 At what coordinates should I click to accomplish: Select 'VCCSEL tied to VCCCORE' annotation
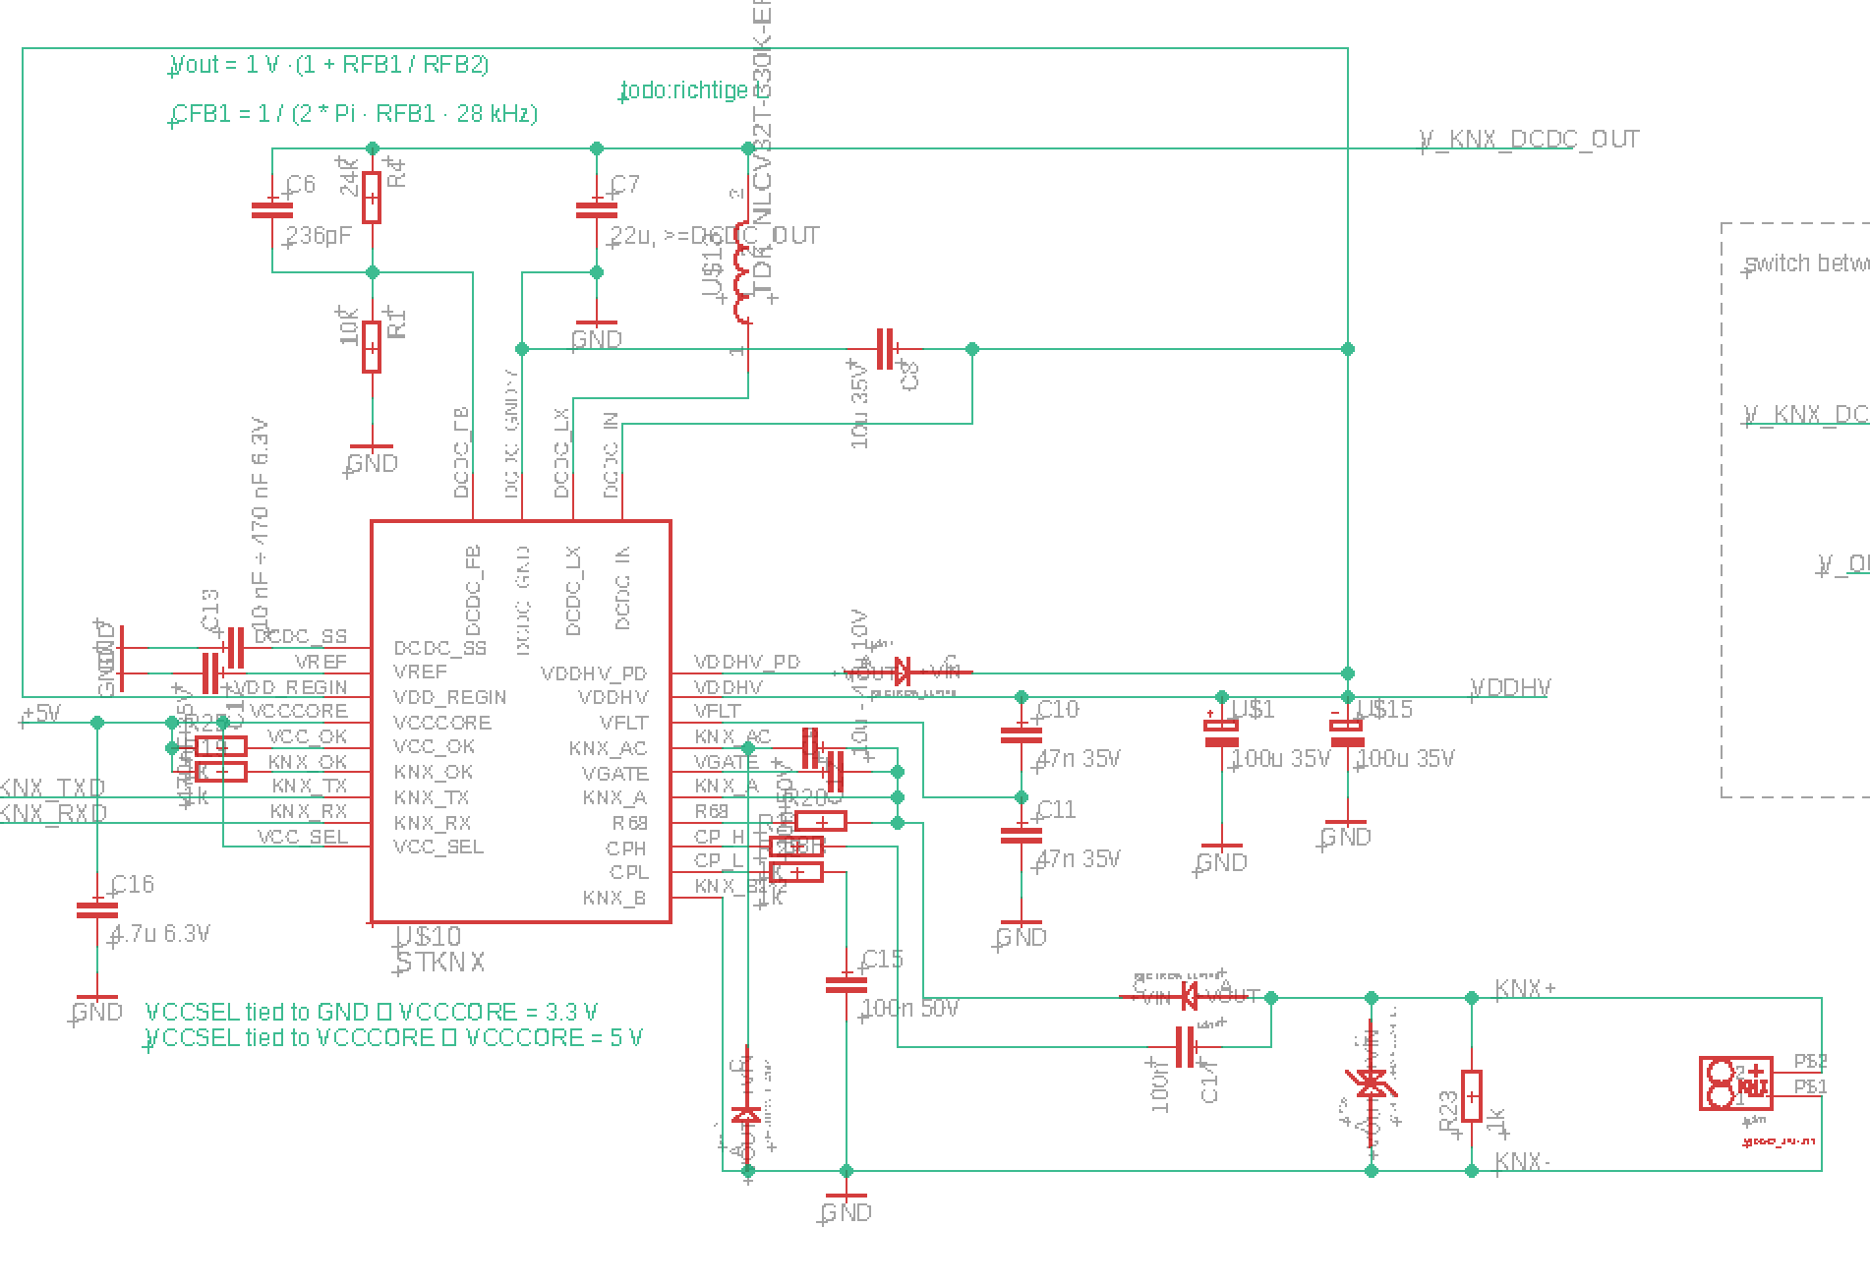(x=393, y=1037)
